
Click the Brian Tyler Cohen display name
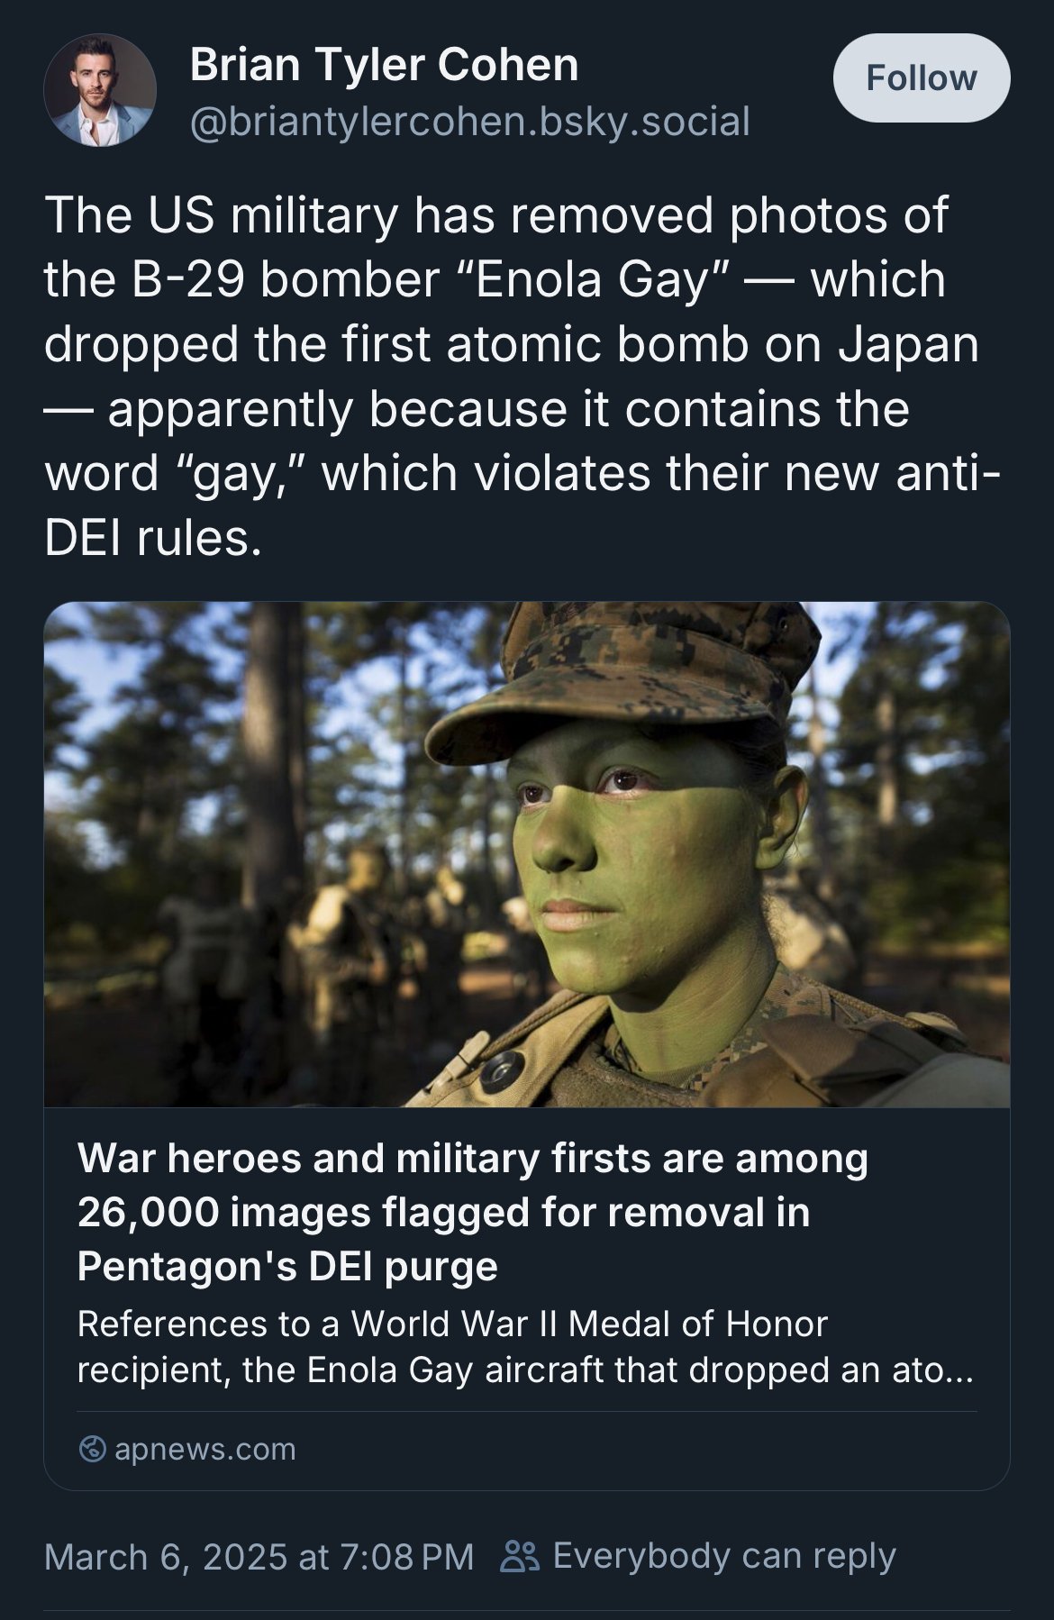384,65
